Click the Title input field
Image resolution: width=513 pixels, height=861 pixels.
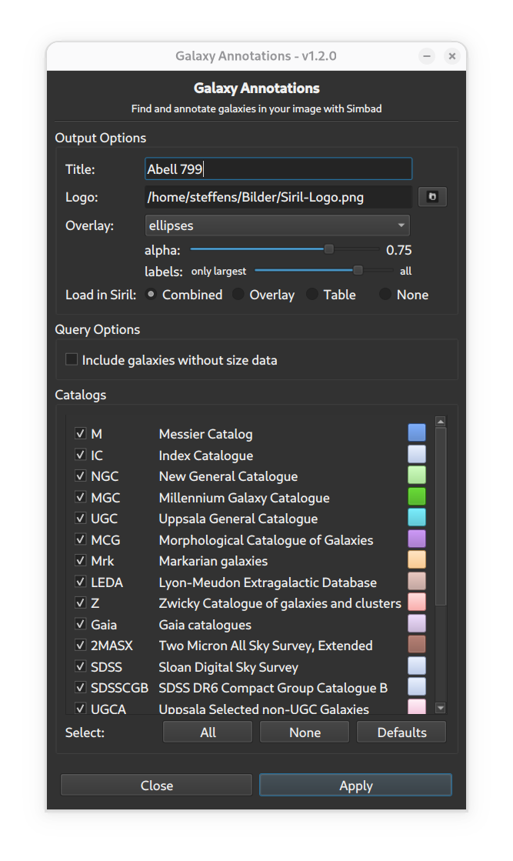278,169
